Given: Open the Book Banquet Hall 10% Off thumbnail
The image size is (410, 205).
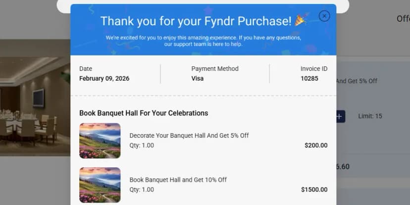Looking at the screenshot, I should tap(100, 185).
